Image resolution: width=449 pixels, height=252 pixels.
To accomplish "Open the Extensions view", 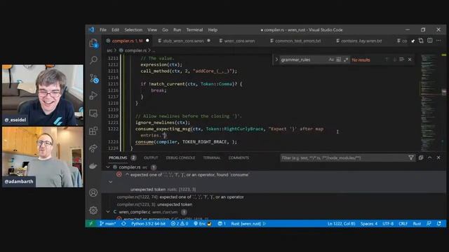I will click(93, 131).
